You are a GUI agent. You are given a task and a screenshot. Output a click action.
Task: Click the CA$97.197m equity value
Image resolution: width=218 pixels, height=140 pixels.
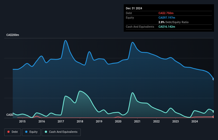point(167,18)
